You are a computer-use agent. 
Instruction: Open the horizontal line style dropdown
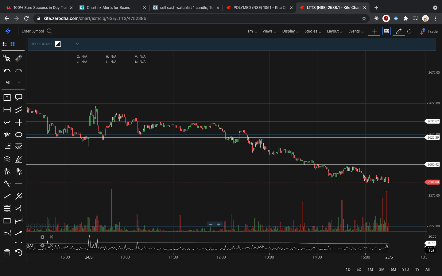pos(72,44)
